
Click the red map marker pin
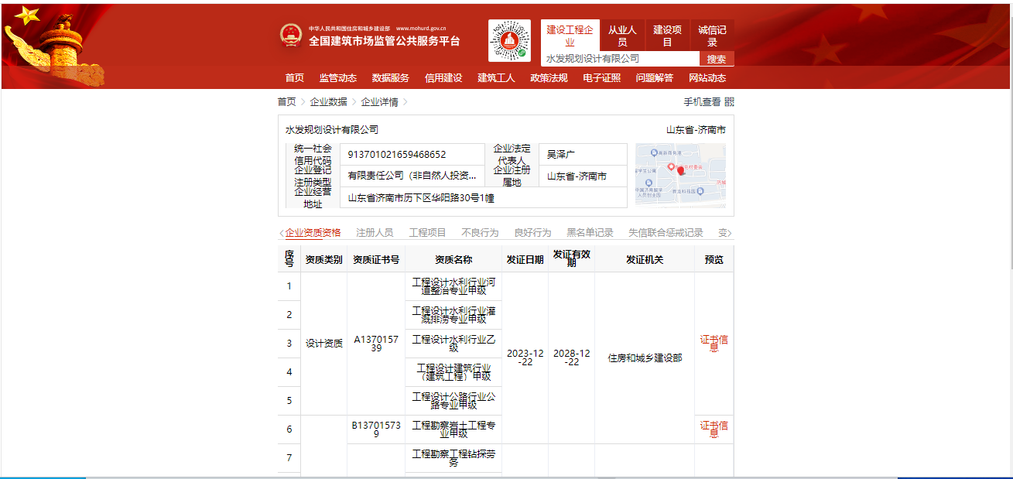(x=680, y=169)
